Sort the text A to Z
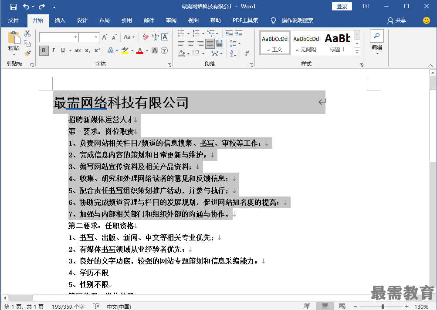 [233, 53]
